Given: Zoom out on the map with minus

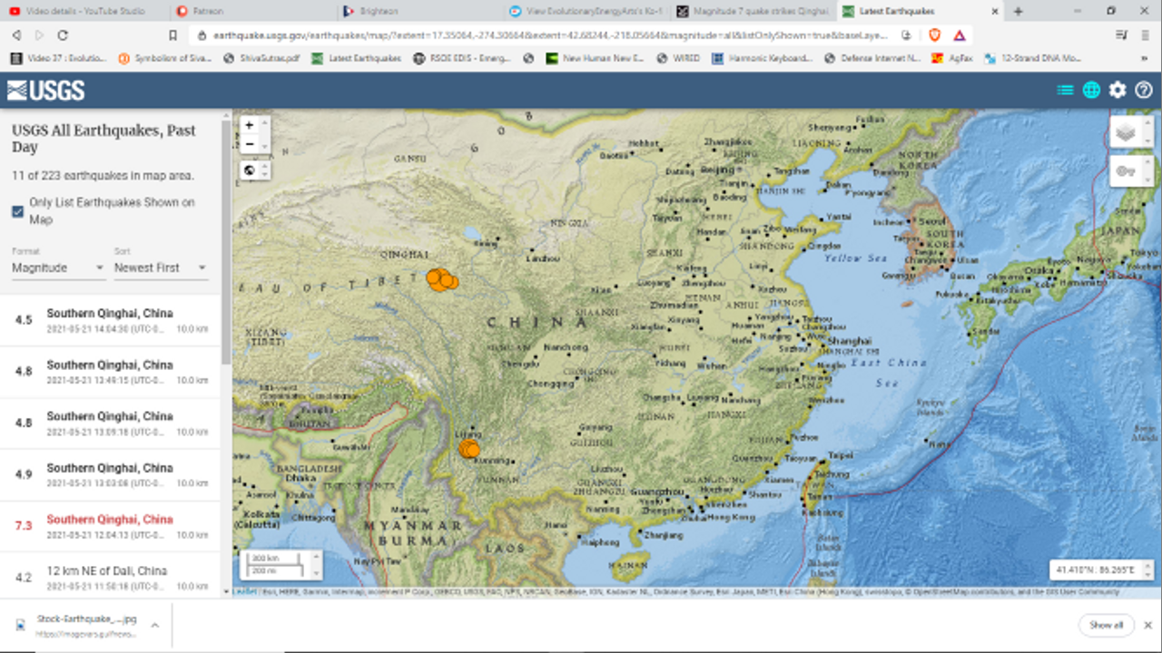Looking at the screenshot, I should tap(250, 144).
